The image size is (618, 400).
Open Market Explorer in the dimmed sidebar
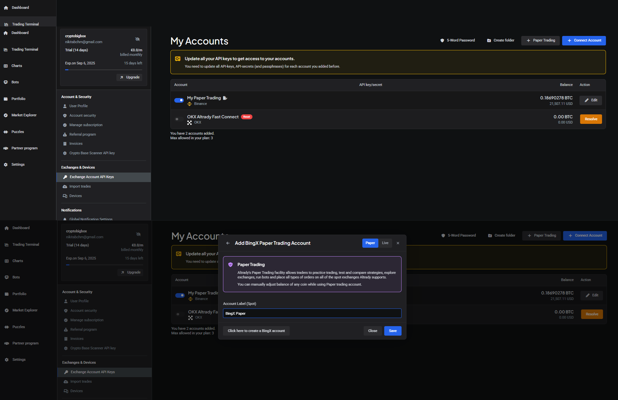[x=21, y=310]
